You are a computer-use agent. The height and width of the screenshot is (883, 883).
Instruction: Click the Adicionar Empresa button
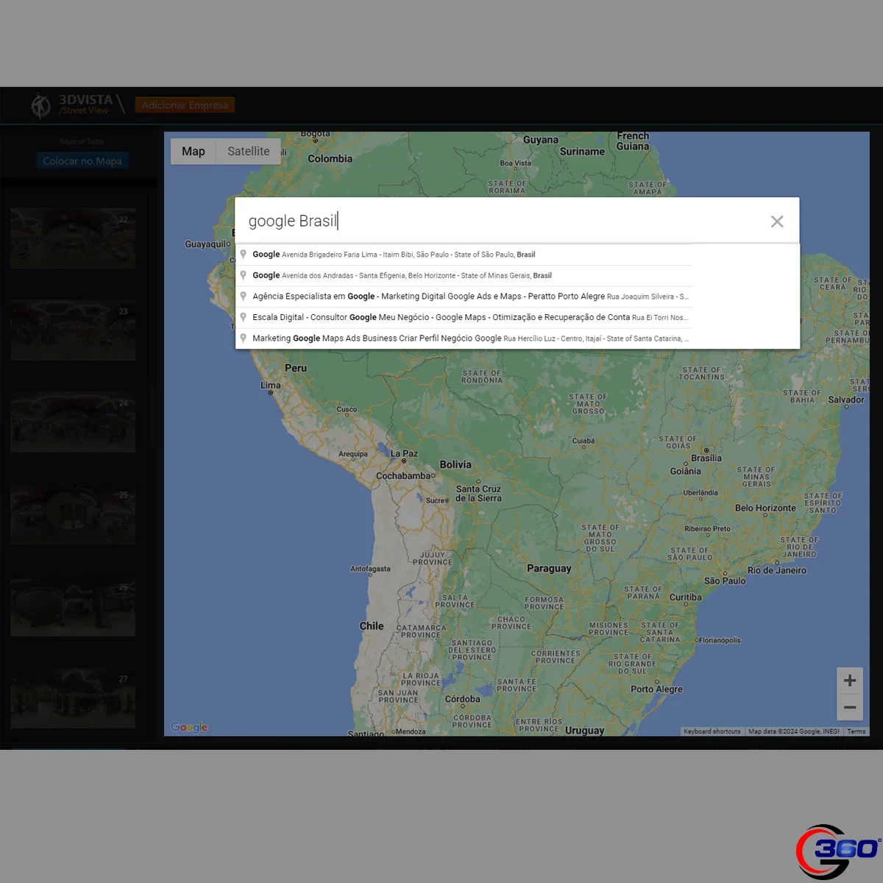point(185,105)
